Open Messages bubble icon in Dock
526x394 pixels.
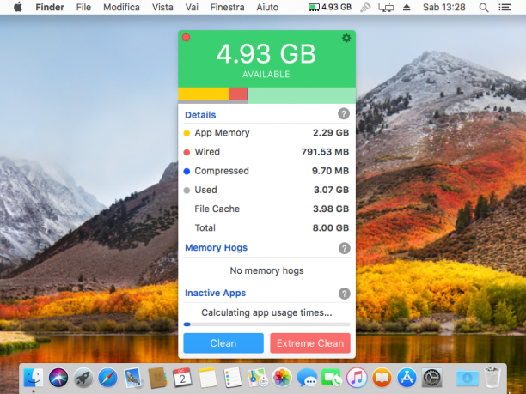point(307,378)
